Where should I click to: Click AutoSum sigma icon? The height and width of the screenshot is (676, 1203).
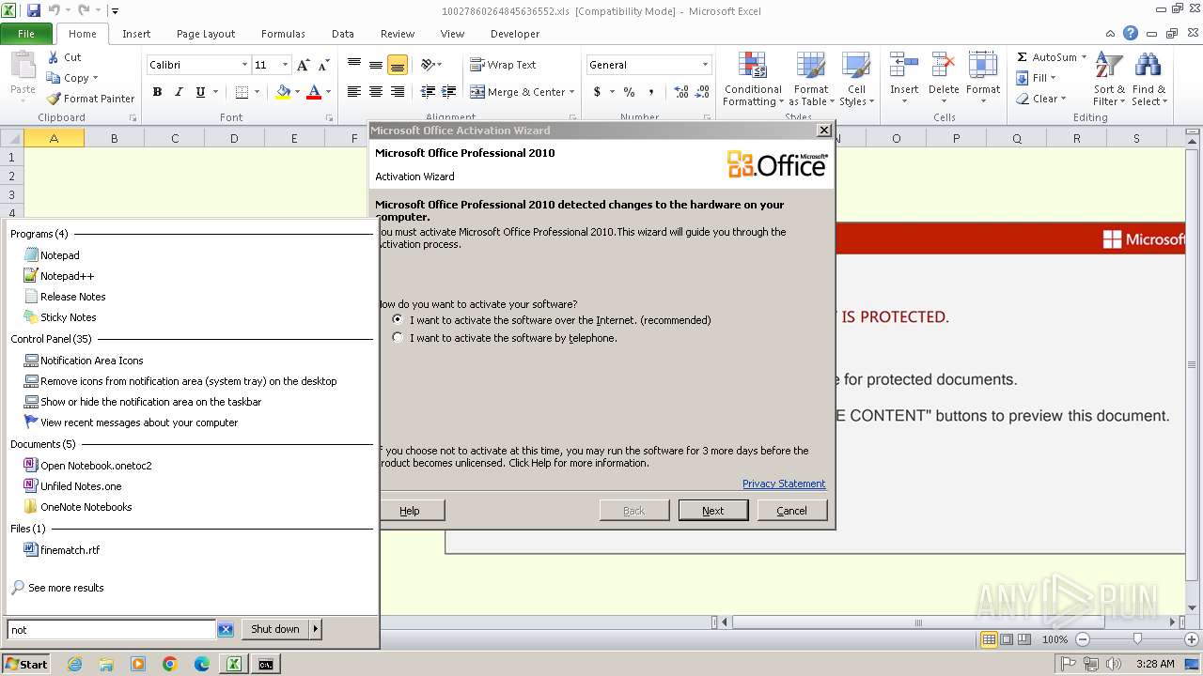[1022, 57]
